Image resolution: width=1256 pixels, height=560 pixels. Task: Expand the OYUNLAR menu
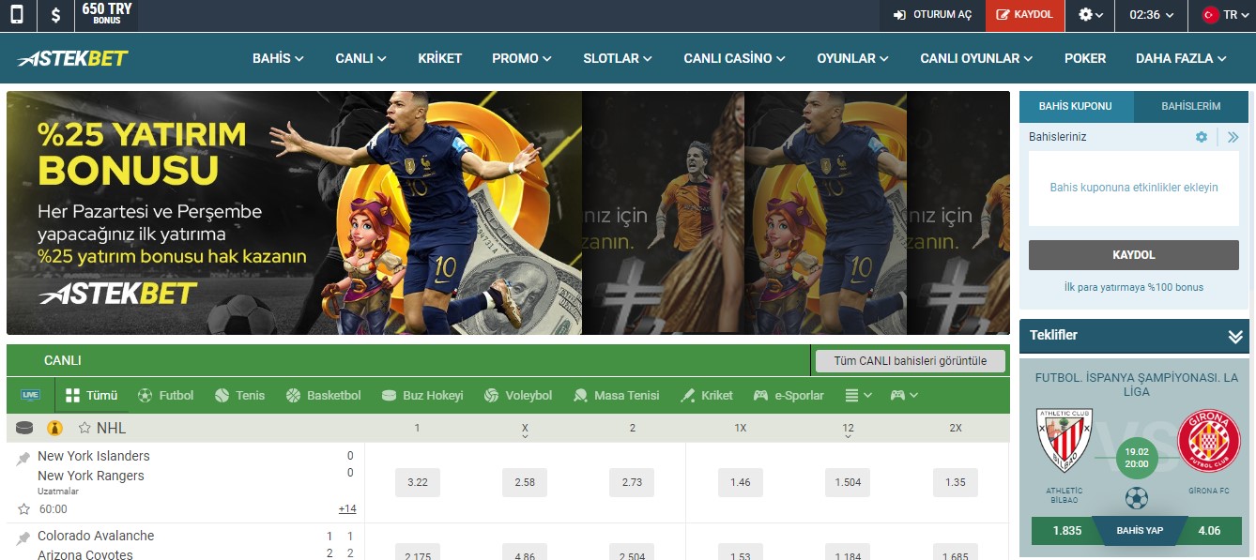852,58
